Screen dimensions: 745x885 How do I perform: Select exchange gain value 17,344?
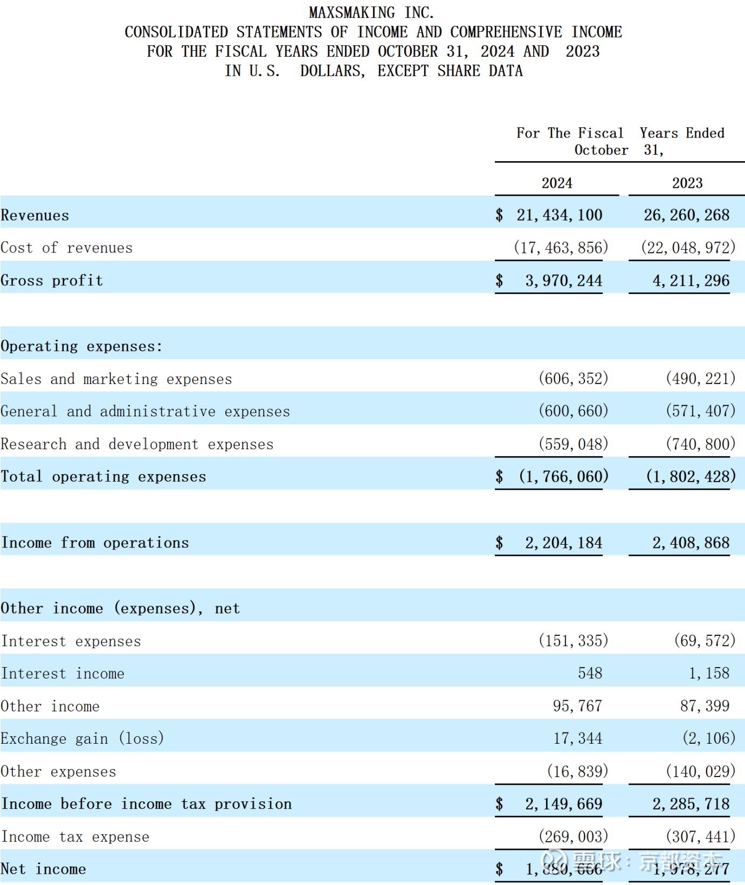point(578,738)
